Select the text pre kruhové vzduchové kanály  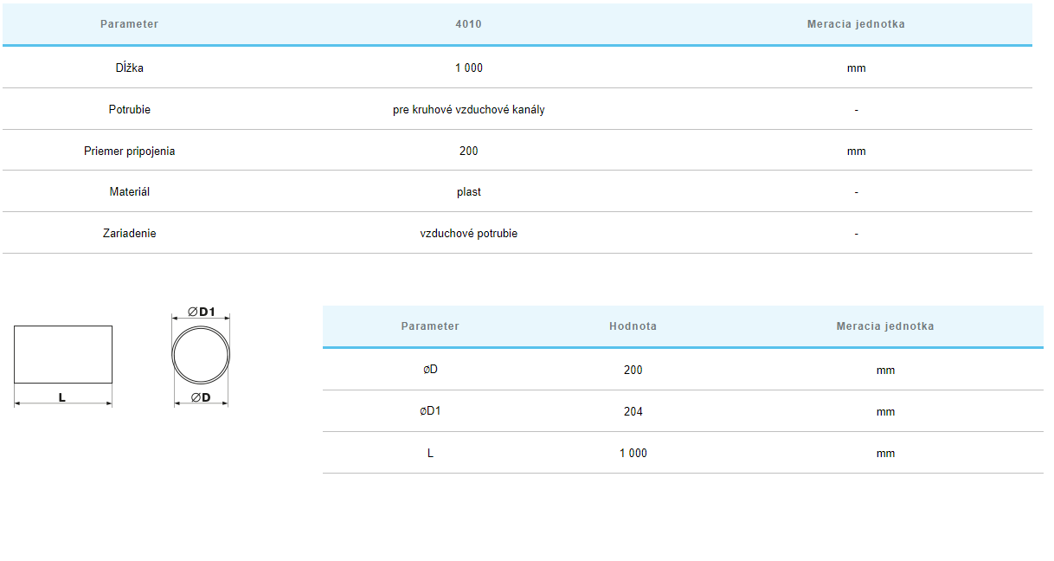pos(468,110)
